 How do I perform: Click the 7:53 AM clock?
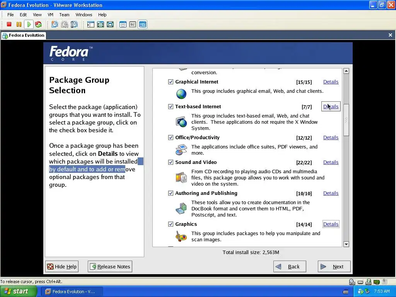pos(382,292)
